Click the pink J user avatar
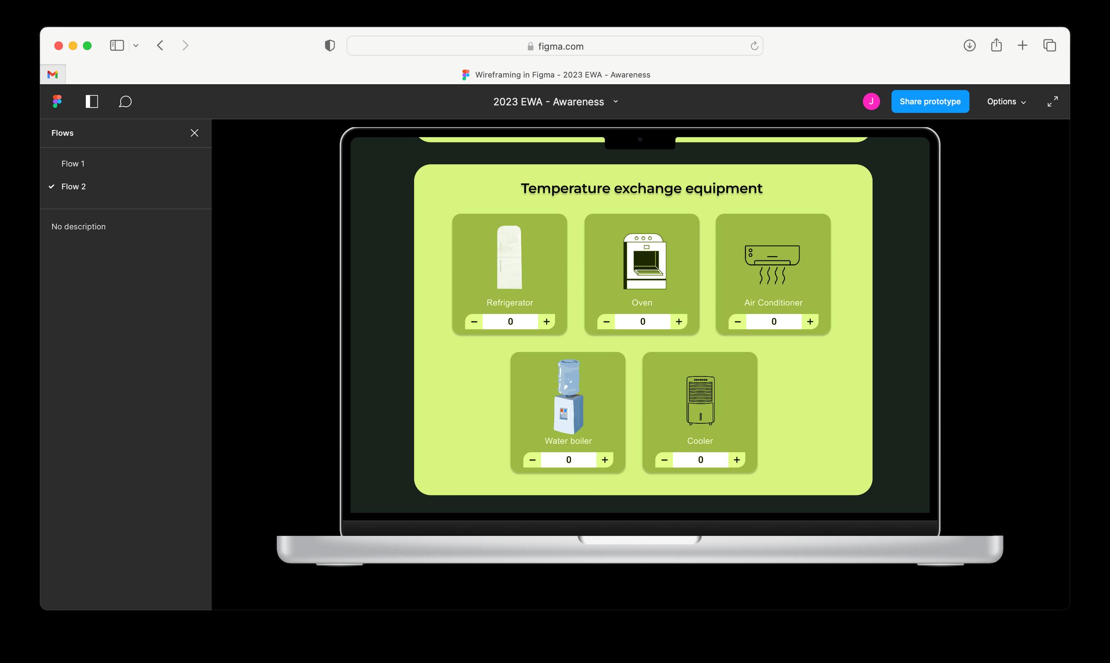 tap(871, 101)
